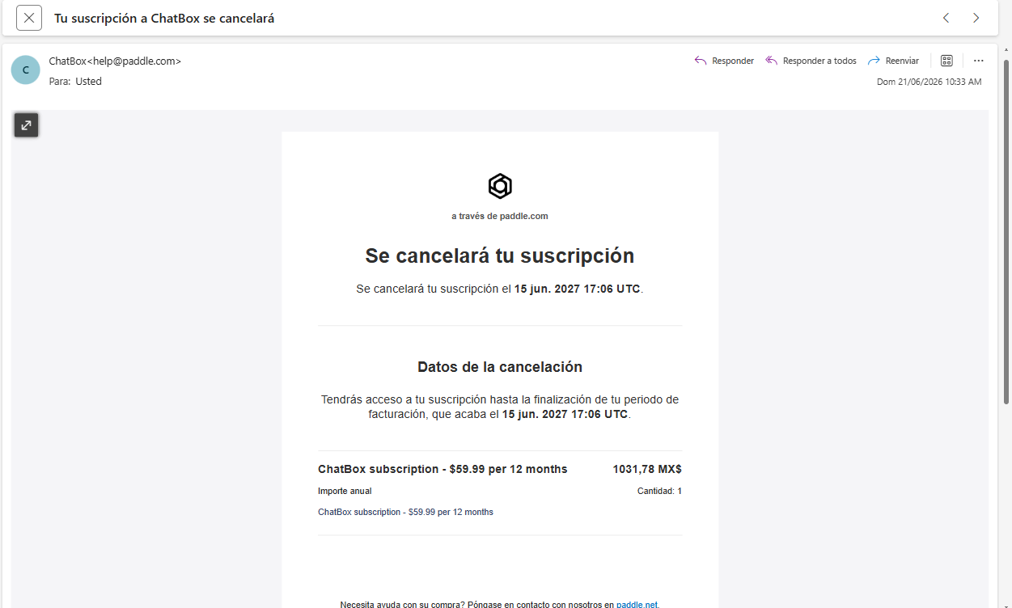
Task: Click the Responder reply button
Action: click(724, 61)
